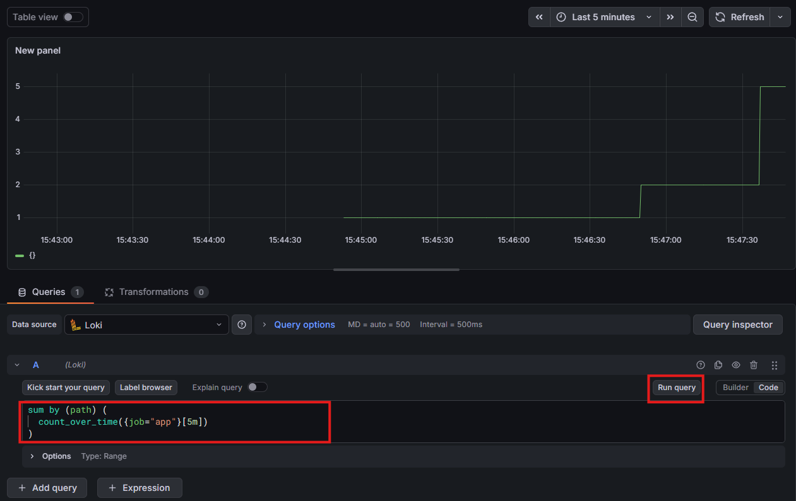Open the Query inspector
The width and height of the screenshot is (796, 501).
(x=737, y=325)
